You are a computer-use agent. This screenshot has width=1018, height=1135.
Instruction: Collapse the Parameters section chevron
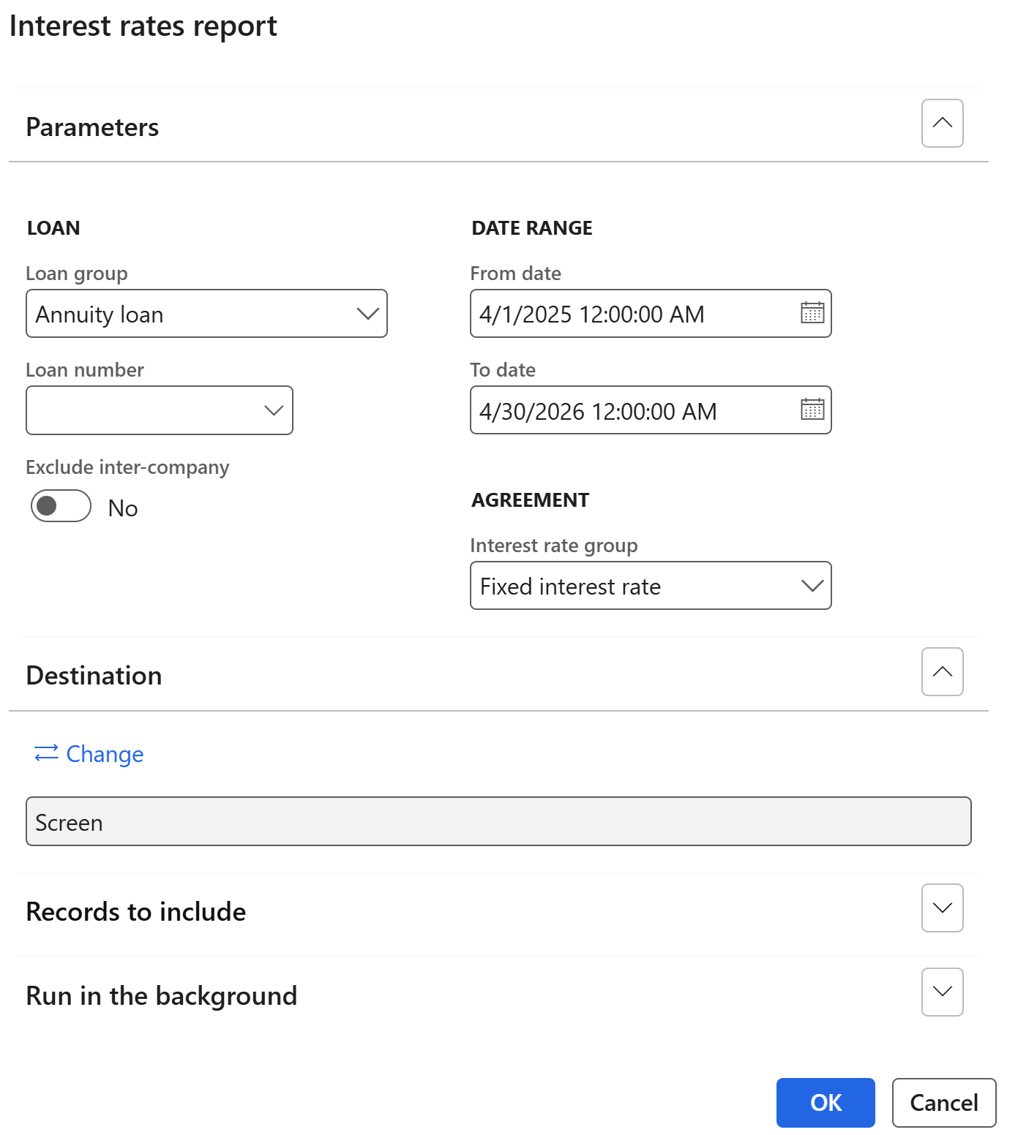[942, 124]
